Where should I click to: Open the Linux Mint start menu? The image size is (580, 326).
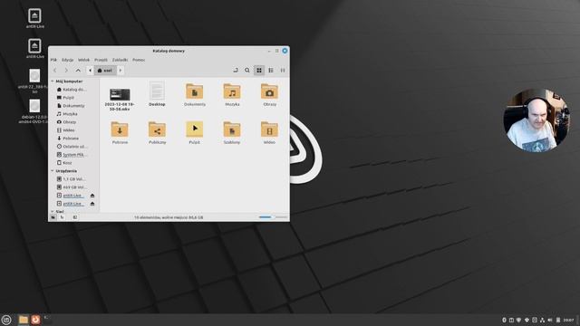pos(6,320)
